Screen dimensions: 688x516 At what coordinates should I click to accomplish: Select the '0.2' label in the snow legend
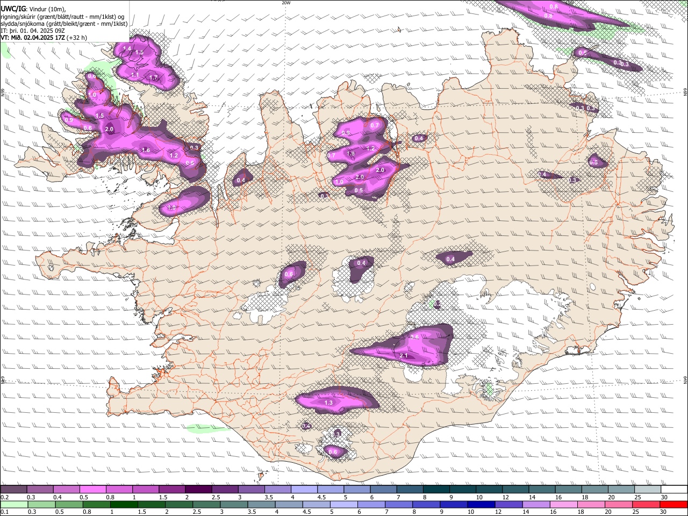tap(4, 497)
